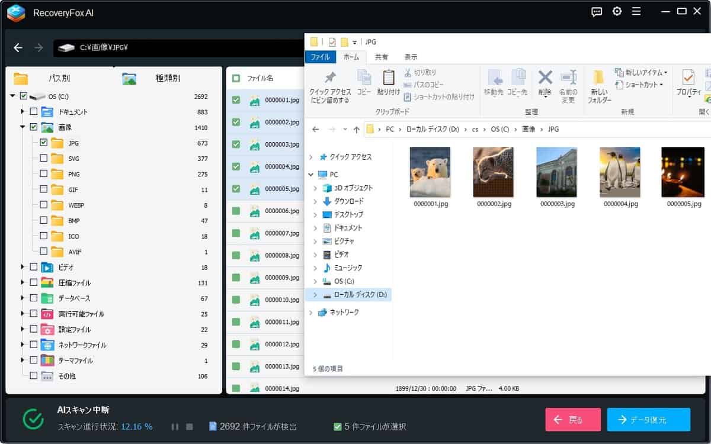Open RecoveryFox settings gear icon
This screenshot has width=711, height=444.
(617, 12)
